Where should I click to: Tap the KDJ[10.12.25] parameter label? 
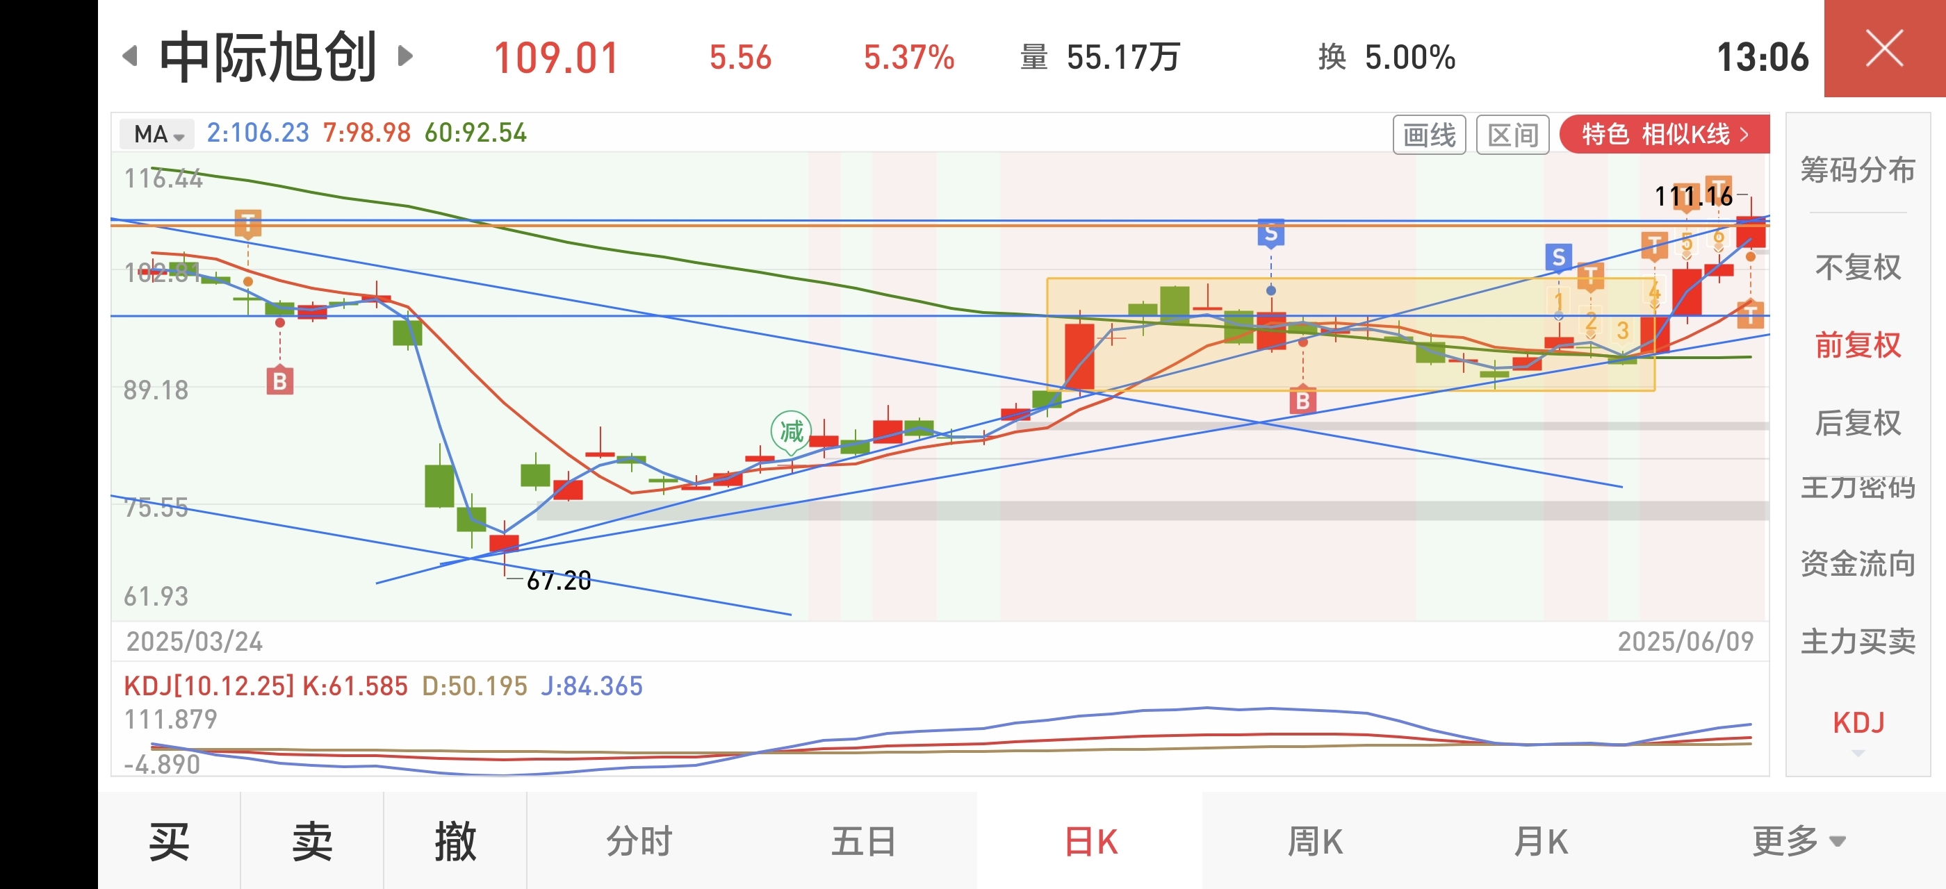208,686
